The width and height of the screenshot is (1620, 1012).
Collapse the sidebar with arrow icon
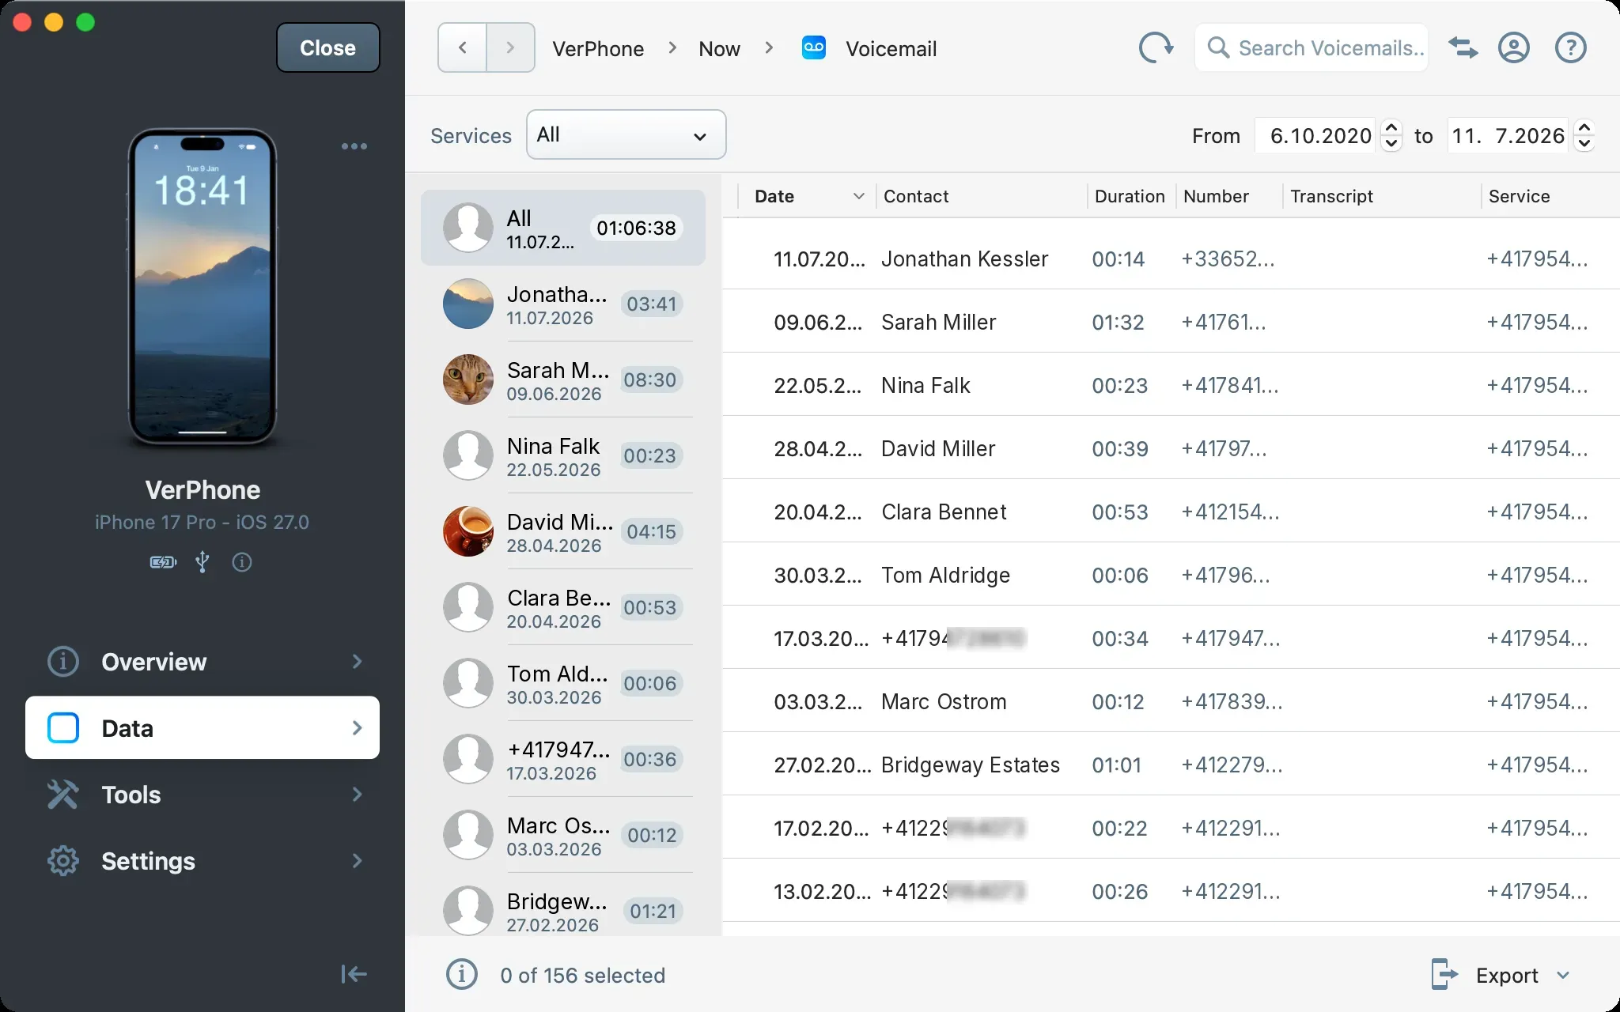coord(354,974)
